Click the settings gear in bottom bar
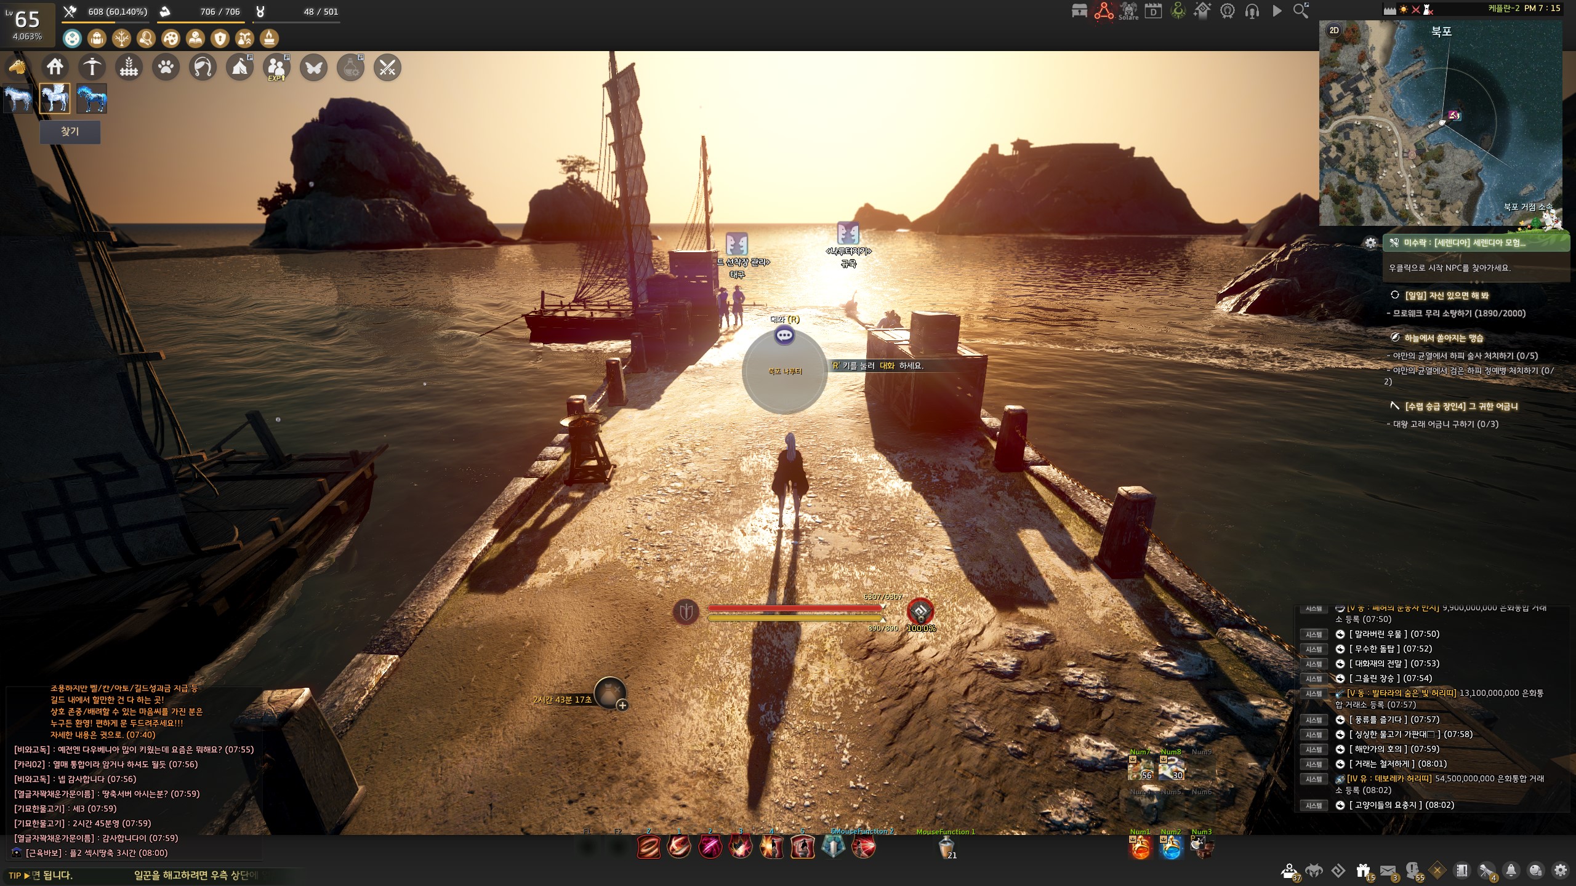Image resolution: width=1576 pixels, height=886 pixels. click(x=1560, y=870)
